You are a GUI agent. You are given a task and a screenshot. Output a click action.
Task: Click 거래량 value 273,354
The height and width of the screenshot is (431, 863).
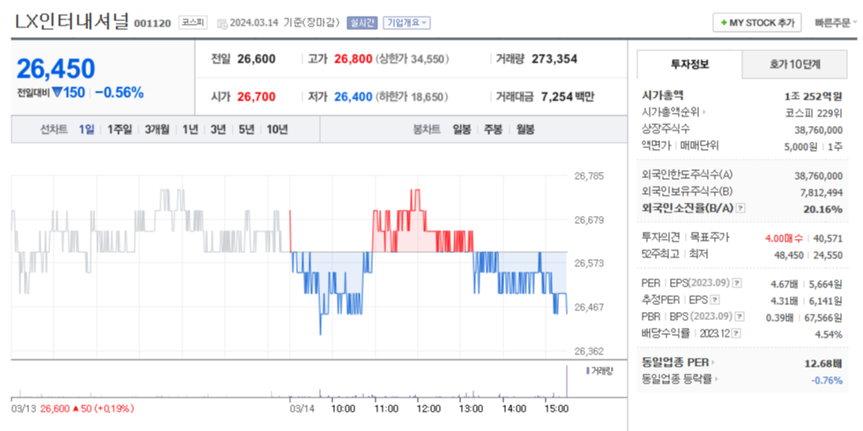click(554, 59)
